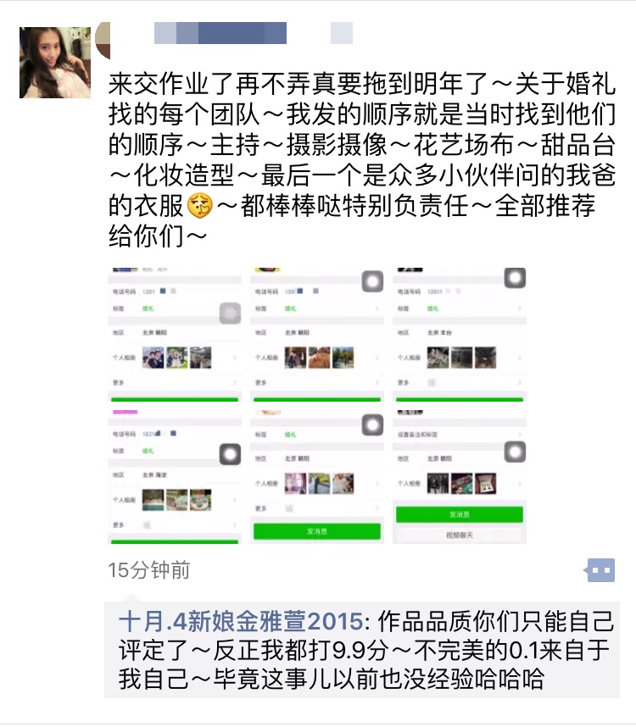
Task: Click the blurred poster name at top
Action: click(x=254, y=33)
